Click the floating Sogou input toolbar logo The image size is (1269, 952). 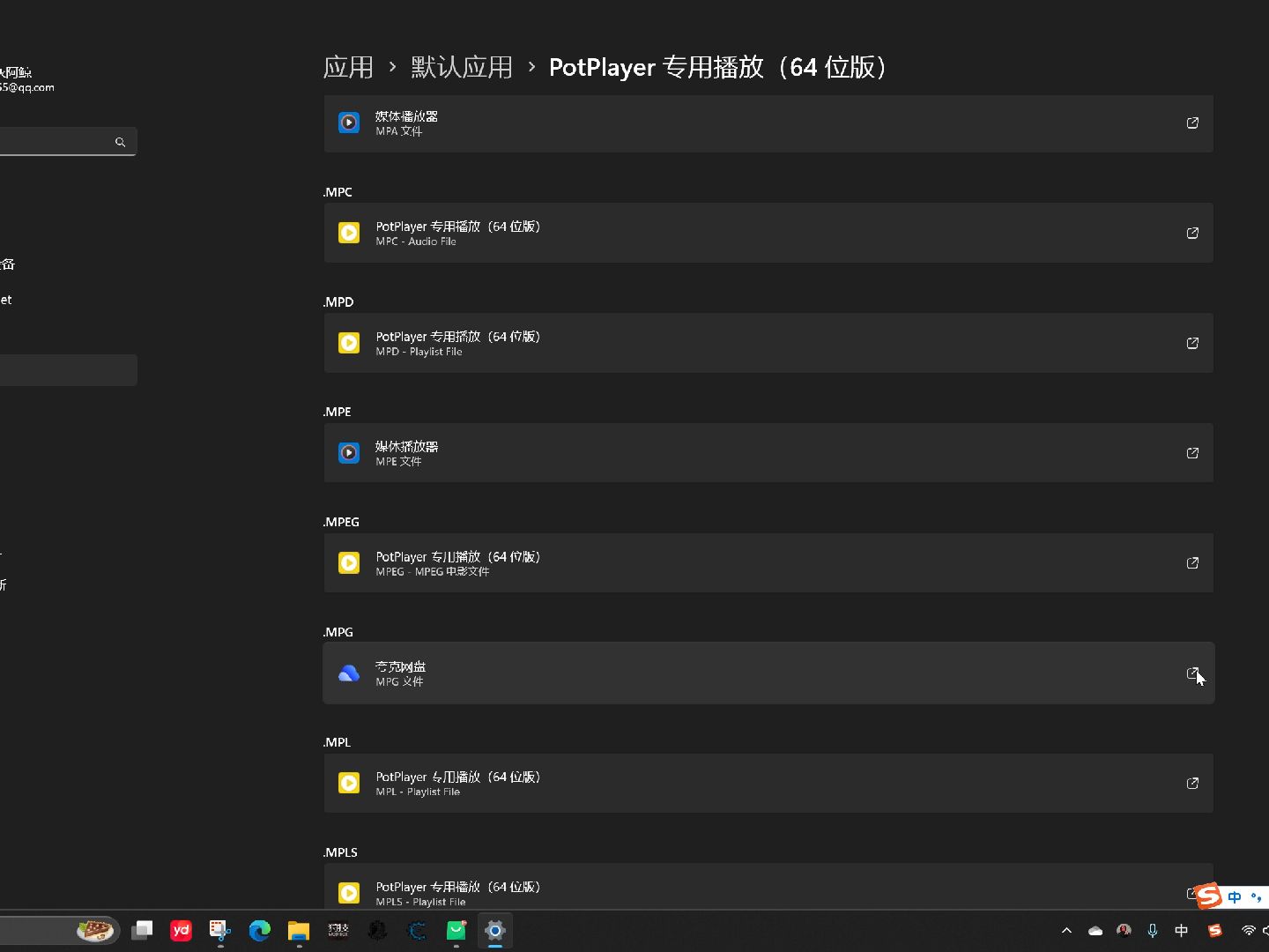coord(1209,896)
